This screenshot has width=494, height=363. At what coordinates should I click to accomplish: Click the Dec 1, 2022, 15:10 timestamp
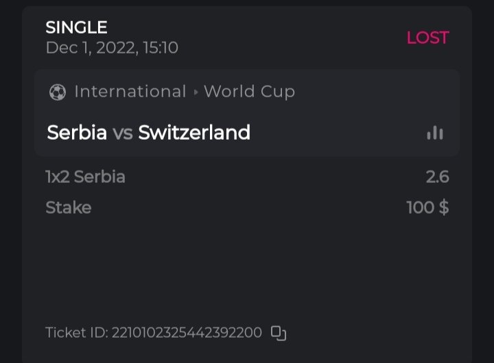[x=112, y=48]
